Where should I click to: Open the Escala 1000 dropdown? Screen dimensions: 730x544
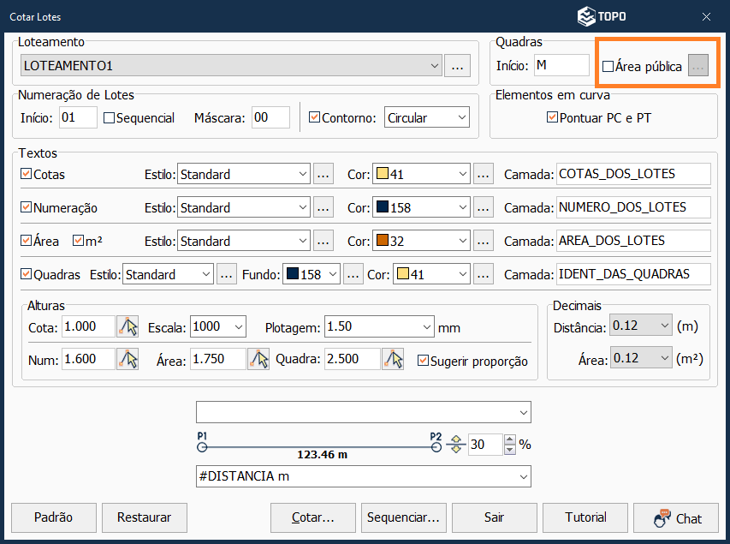click(x=218, y=326)
